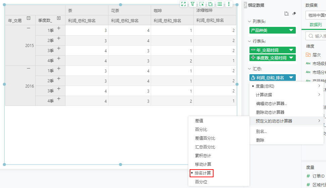
Task: Click the plus icon on 2015 3季 row
Action: pos(59,48)
